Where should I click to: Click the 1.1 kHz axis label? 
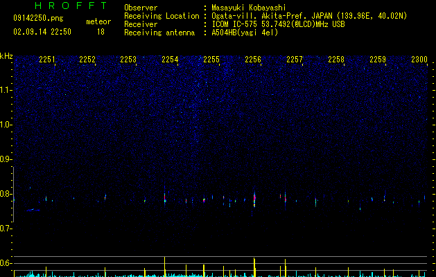[6, 90]
